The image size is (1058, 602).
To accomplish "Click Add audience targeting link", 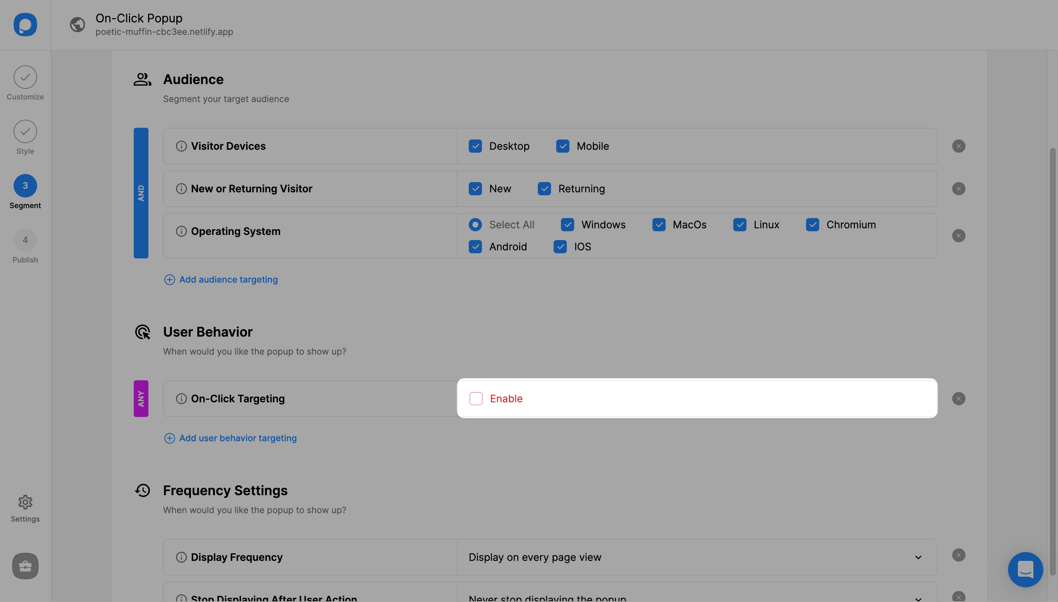I will pos(228,279).
